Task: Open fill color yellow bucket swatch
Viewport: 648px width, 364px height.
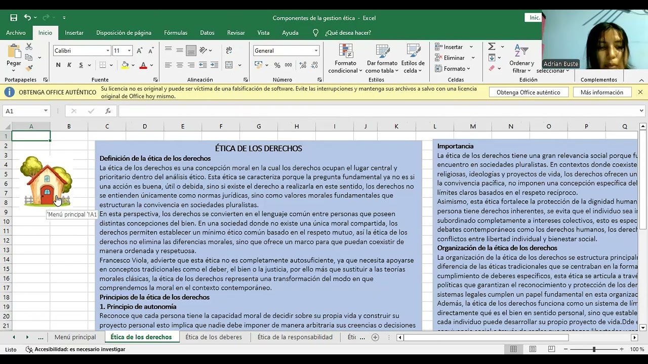Action: 125,65
